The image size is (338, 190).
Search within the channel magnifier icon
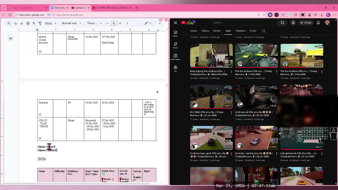264,31
